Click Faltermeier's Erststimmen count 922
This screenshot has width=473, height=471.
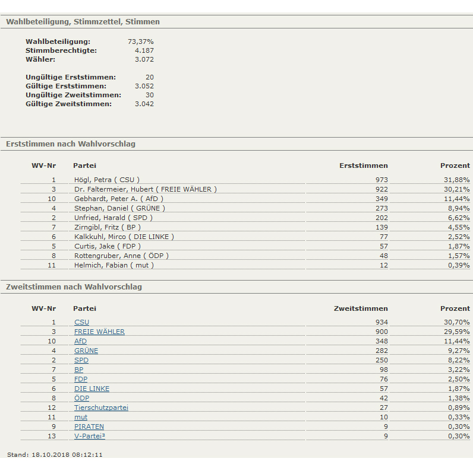(381, 189)
